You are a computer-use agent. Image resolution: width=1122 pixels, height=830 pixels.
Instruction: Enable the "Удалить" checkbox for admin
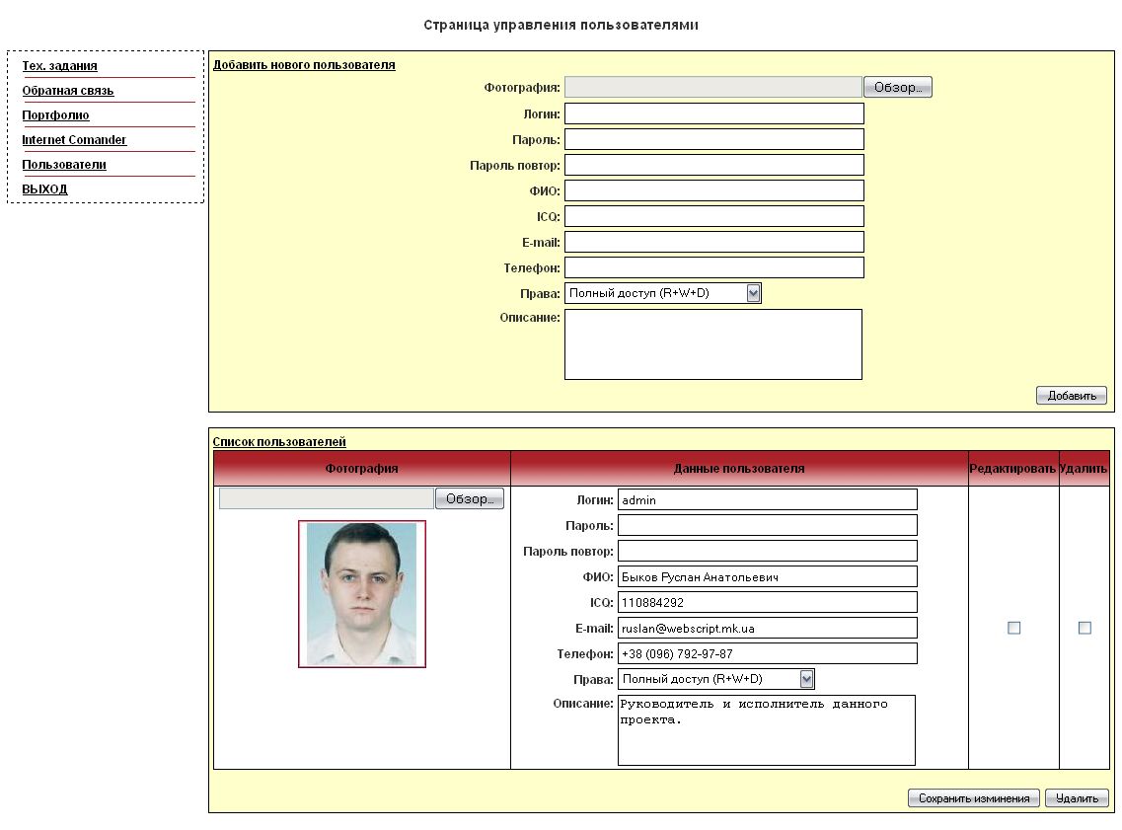click(1085, 627)
